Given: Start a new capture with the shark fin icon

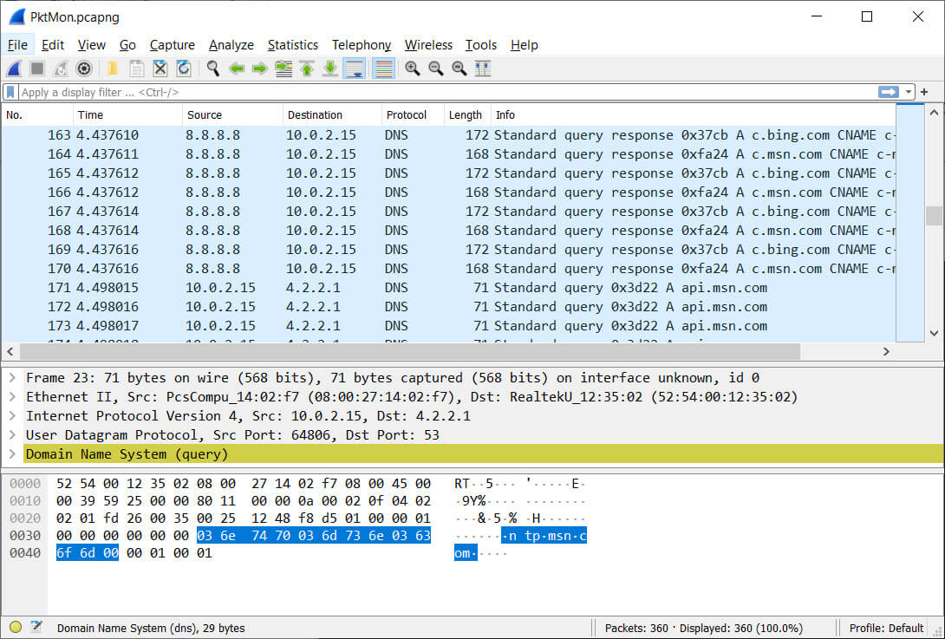Looking at the screenshot, I should point(14,68).
